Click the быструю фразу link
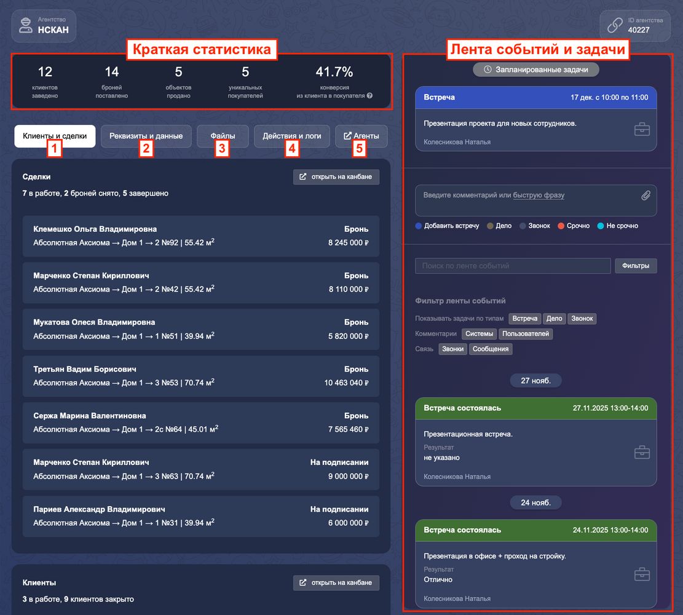 click(539, 196)
